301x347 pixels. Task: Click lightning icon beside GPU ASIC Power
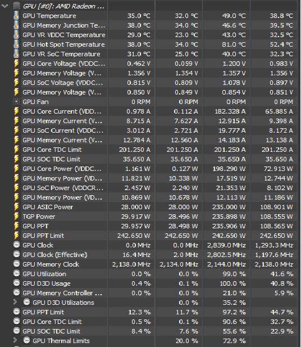click(16, 207)
